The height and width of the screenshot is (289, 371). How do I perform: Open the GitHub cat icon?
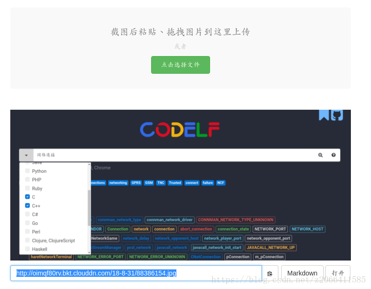(337, 115)
